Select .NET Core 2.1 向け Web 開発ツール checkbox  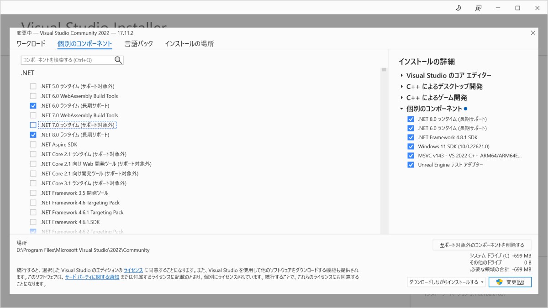pos(33,164)
